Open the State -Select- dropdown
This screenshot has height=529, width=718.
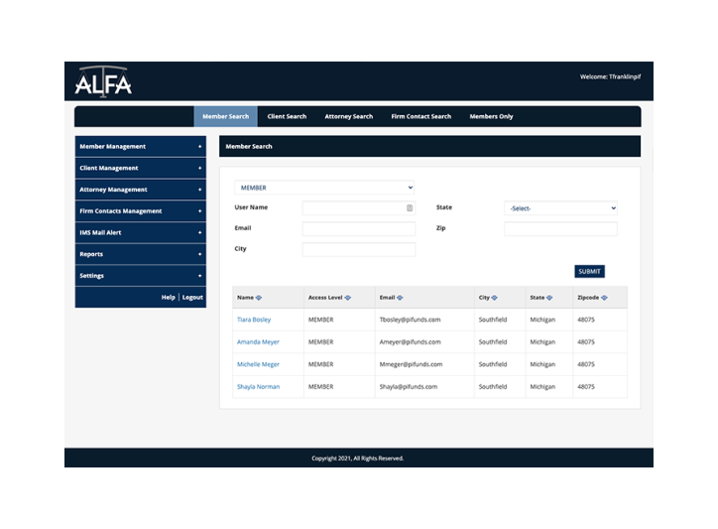click(x=560, y=208)
